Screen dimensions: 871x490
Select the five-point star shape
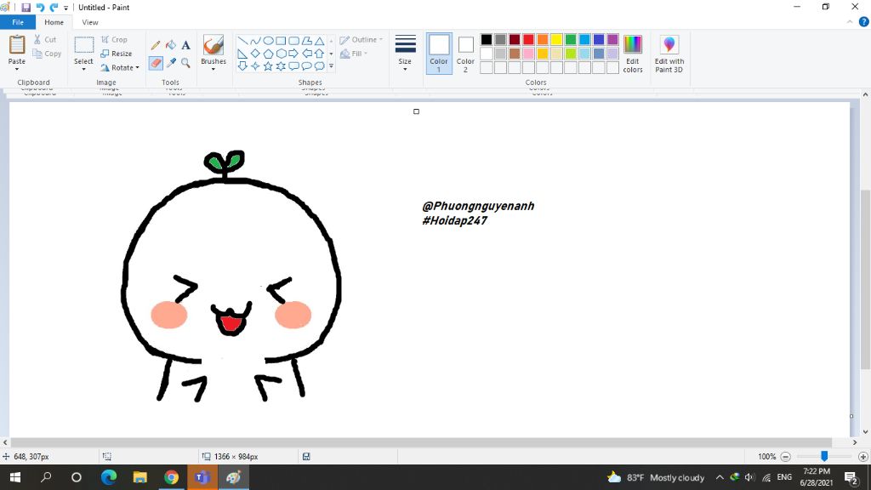tap(268, 66)
